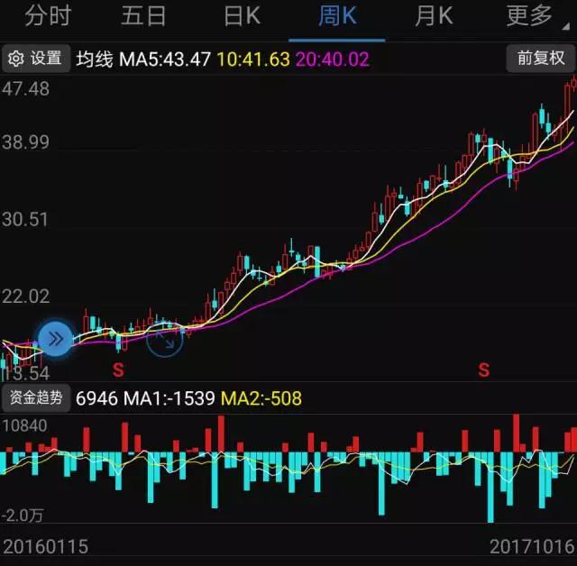Viewport: 577px width, 566px height.
Task: Open the 月K chart tab
Action: click(434, 16)
